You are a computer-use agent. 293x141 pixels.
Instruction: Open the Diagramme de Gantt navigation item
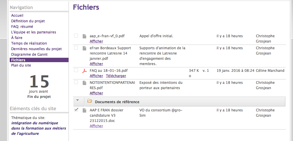tap(29, 54)
